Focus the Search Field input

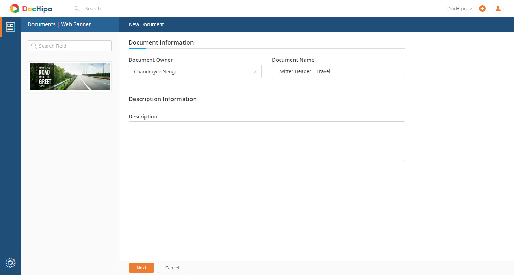click(73, 46)
